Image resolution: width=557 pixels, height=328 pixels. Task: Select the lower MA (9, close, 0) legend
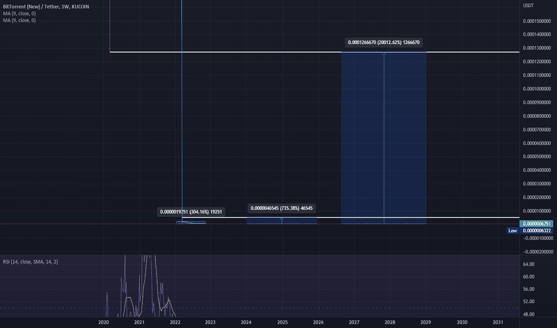click(19, 20)
